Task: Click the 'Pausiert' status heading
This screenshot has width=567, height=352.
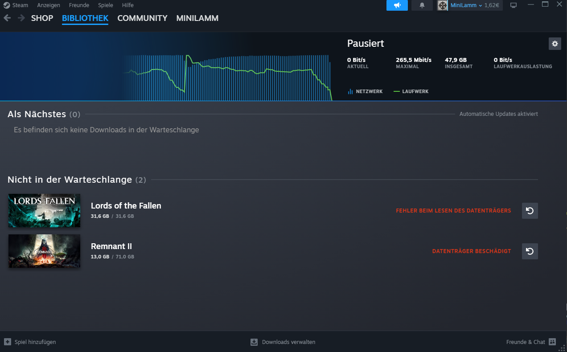Action: tap(366, 44)
